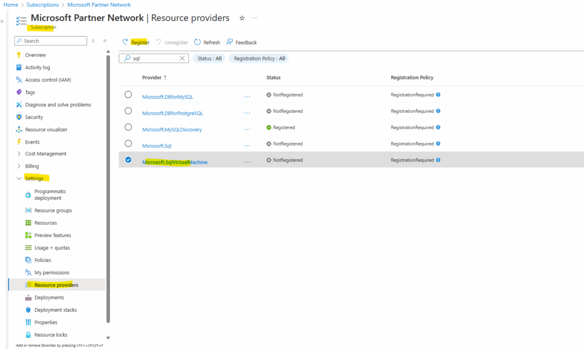The width and height of the screenshot is (584, 349).
Task: Open Events in the sidebar
Action: [32, 142]
